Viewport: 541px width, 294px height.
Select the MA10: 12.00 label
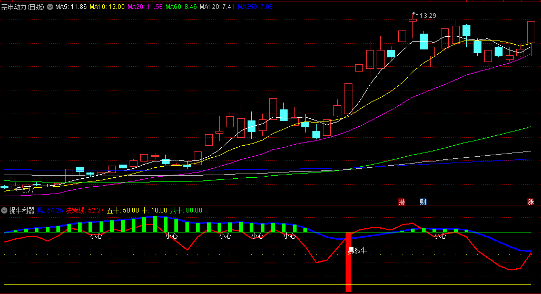click(x=107, y=7)
